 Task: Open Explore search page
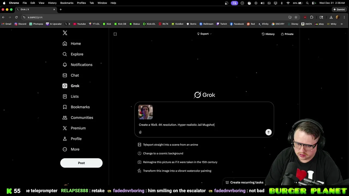(73, 54)
